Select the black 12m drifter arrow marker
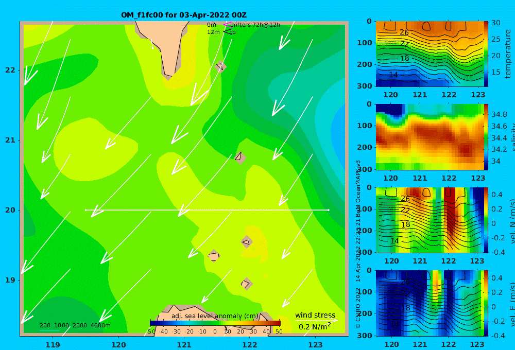Viewport: 515px width, 350px height. pos(228,32)
